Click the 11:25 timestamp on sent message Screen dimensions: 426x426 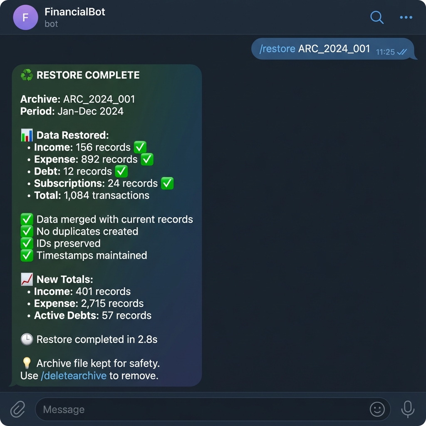point(385,52)
